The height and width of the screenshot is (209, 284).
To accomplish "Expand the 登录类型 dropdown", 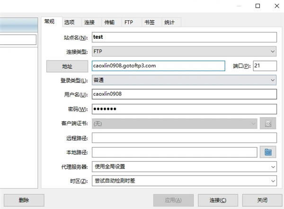I will coord(184,80).
